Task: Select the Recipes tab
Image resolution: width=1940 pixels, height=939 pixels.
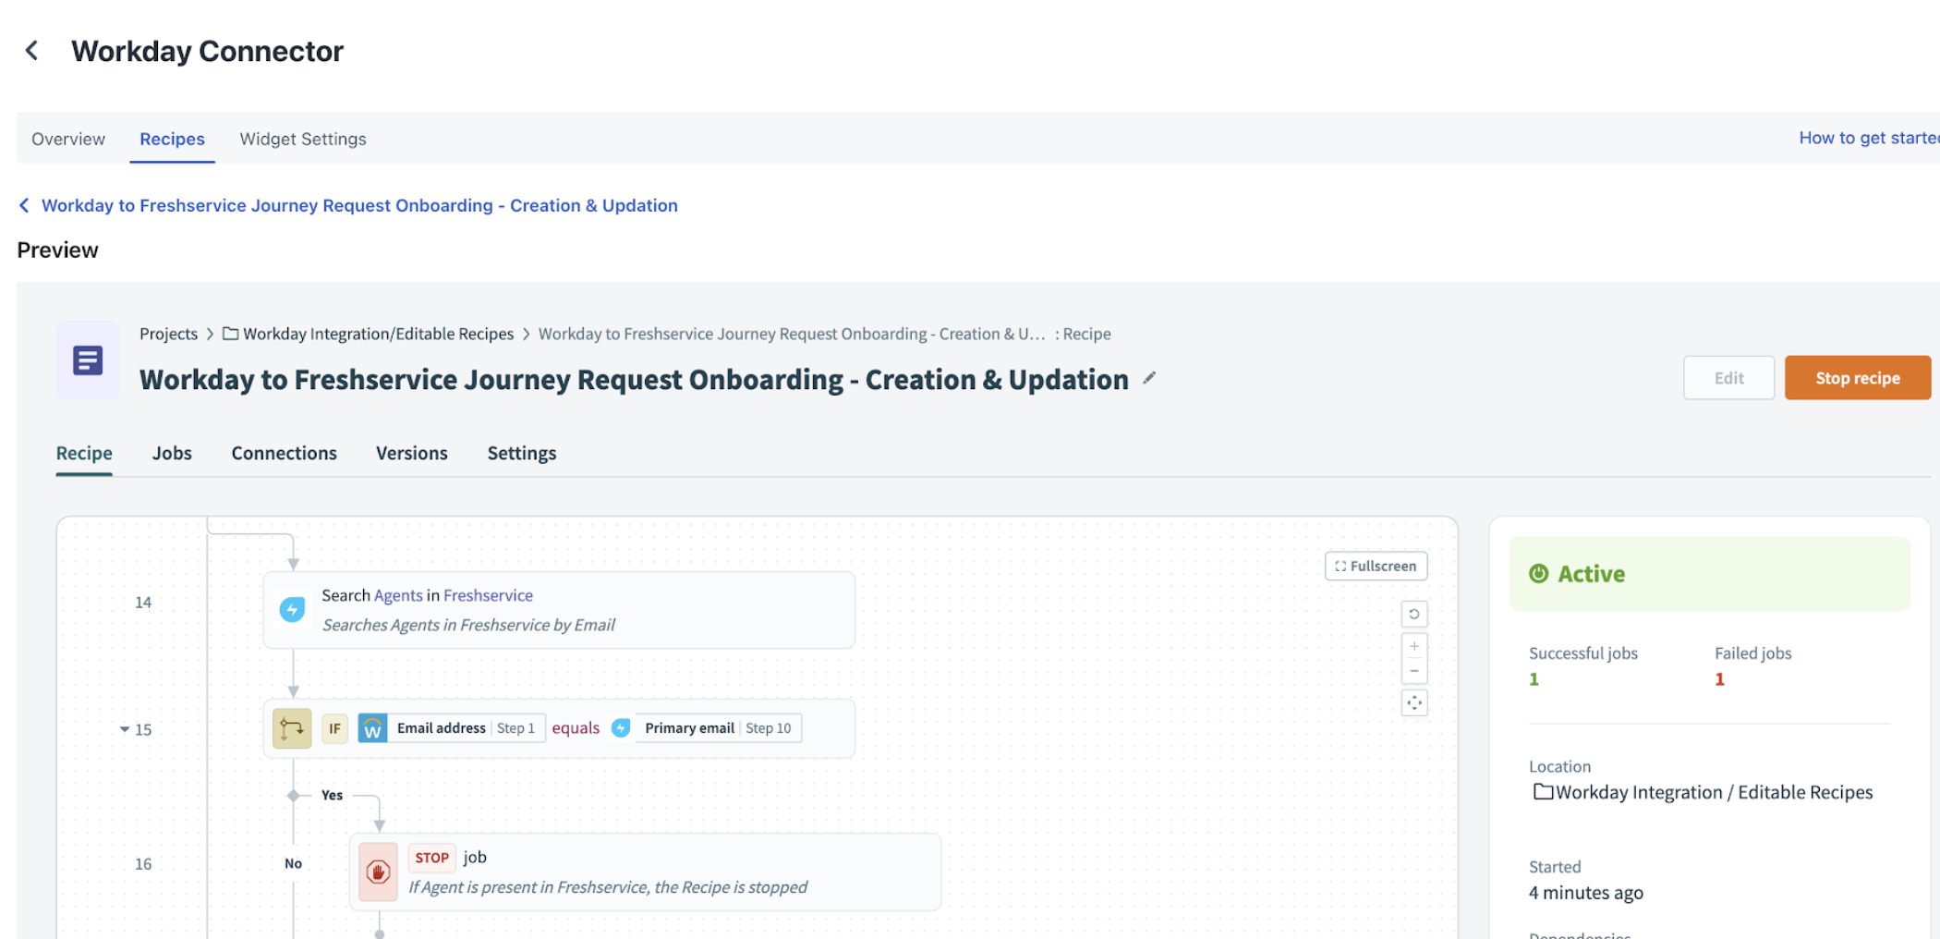Action: (x=172, y=139)
